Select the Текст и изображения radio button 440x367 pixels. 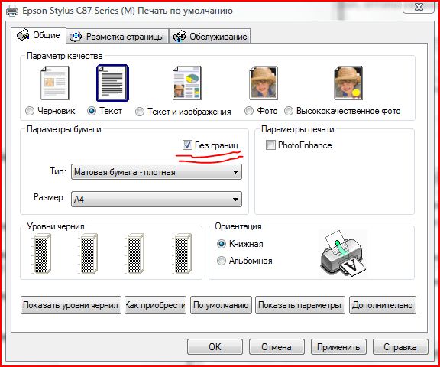point(140,112)
